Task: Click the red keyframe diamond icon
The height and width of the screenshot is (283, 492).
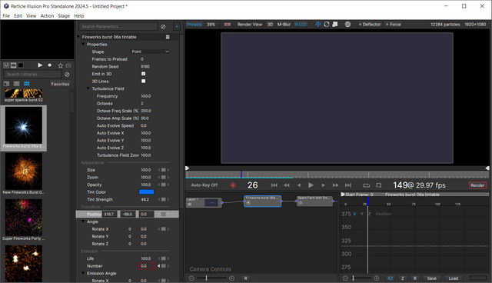Action: pos(233,185)
